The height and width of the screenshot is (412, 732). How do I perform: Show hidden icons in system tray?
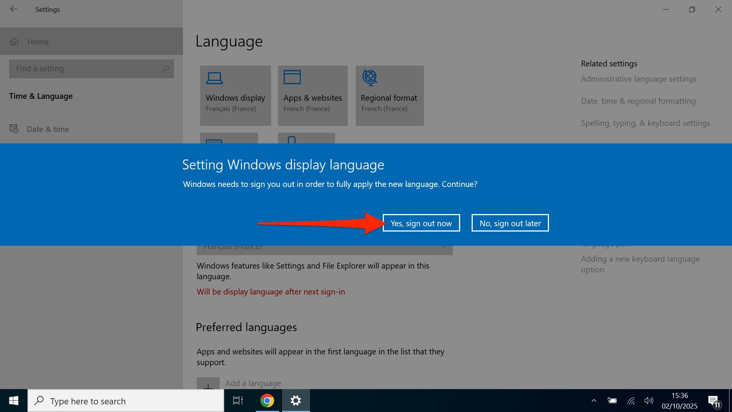(x=594, y=401)
